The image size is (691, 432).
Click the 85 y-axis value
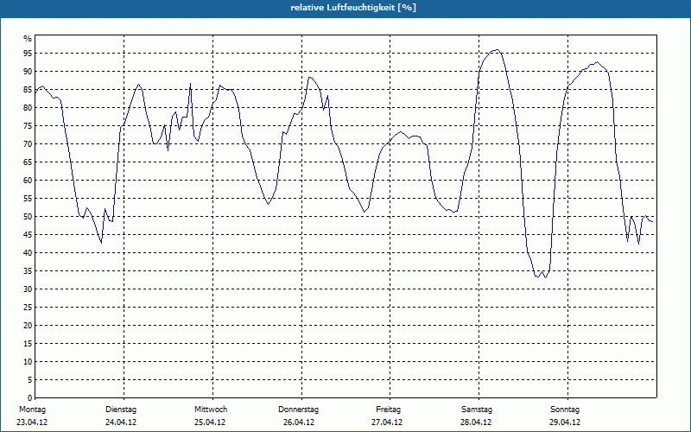[28, 90]
